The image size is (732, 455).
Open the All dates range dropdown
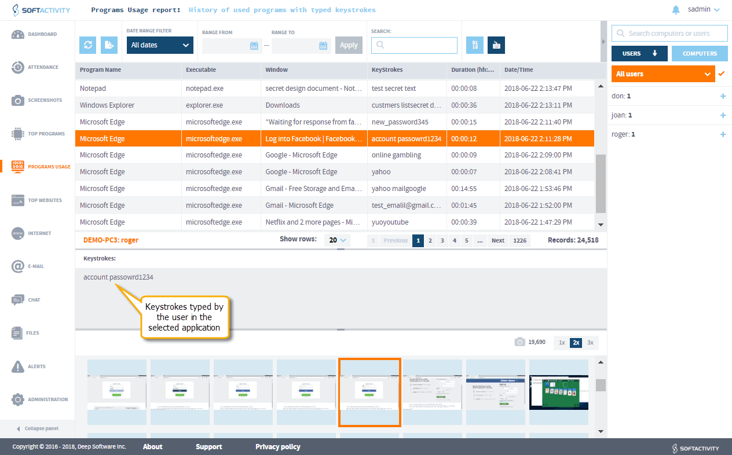[160, 45]
